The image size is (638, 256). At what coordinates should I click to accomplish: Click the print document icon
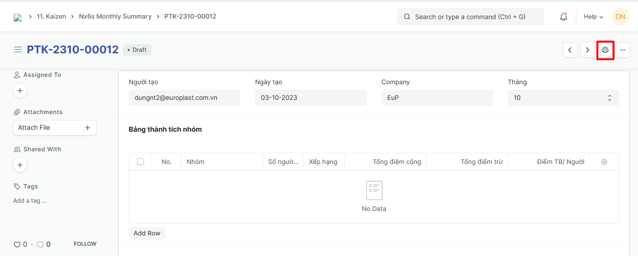pyautogui.click(x=605, y=50)
